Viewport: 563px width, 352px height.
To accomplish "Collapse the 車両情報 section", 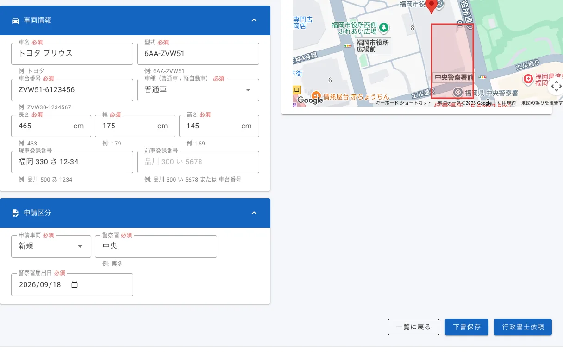I will (x=254, y=20).
